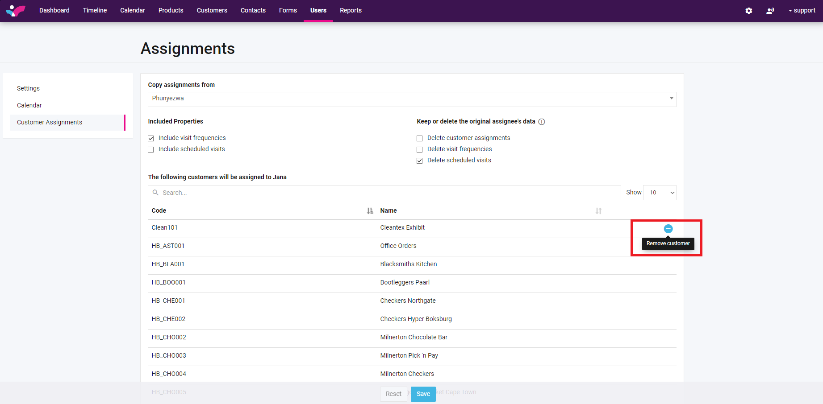The height and width of the screenshot is (404, 823).
Task: Click the blue remove customer minus icon
Action: [x=668, y=229]
